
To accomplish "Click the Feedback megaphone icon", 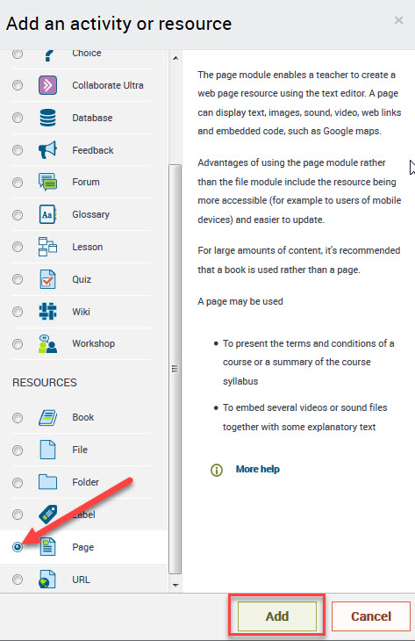I will (47, 150).
